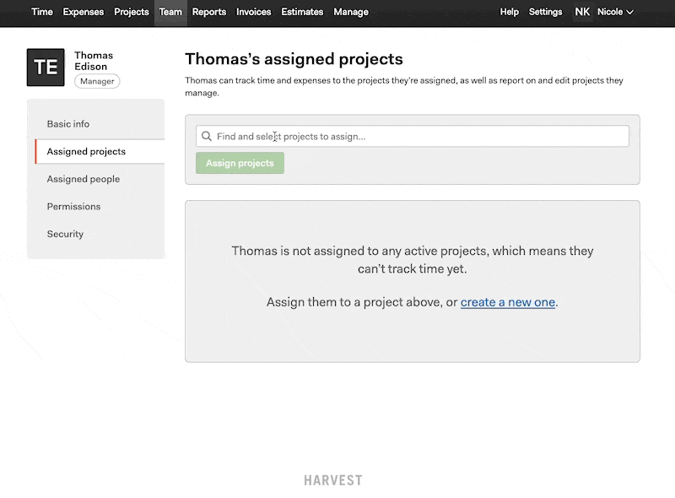675x498 pixels.
Task: Go to Expenses in navigation
Action: (x=83, y=12)
